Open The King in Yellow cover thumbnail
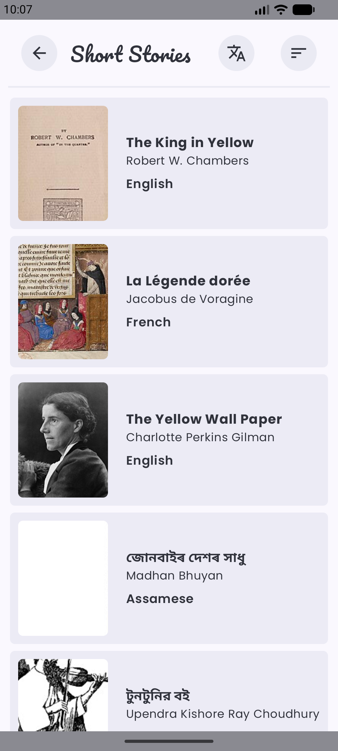The width and height of the screenshot is (338, 751). click(x=63, y=163)
